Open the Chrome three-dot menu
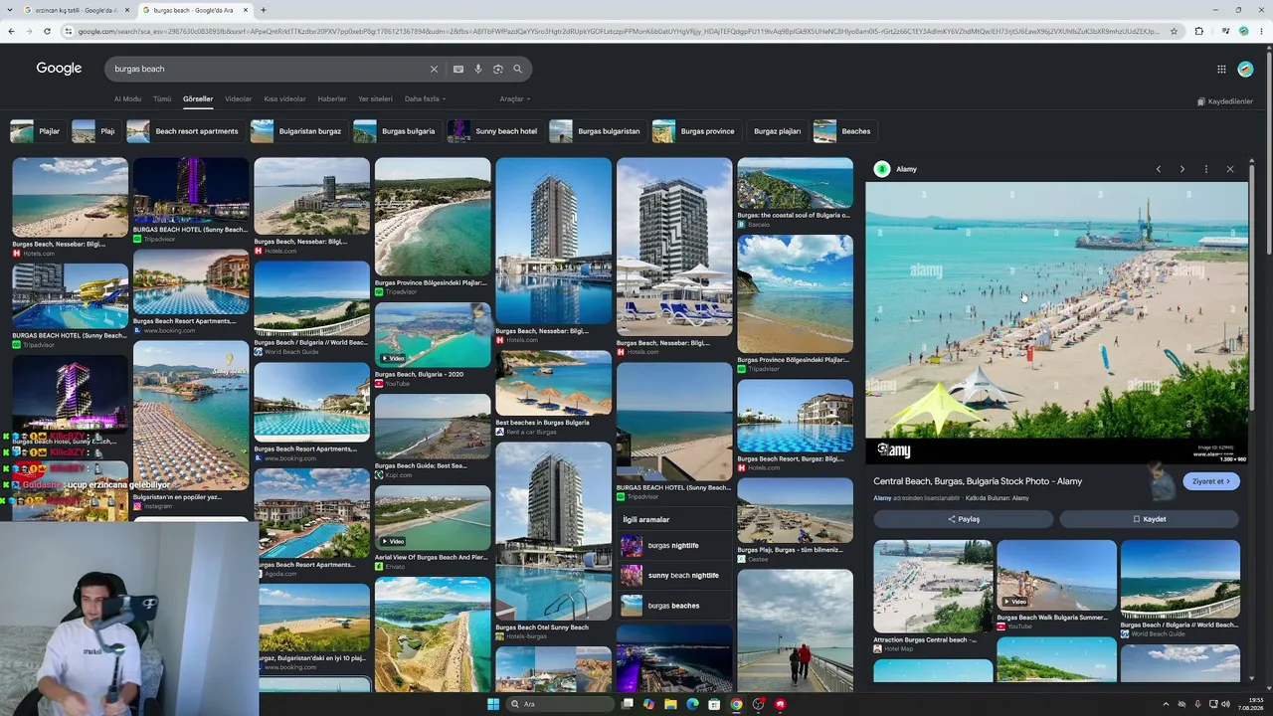 (1261, 31)
